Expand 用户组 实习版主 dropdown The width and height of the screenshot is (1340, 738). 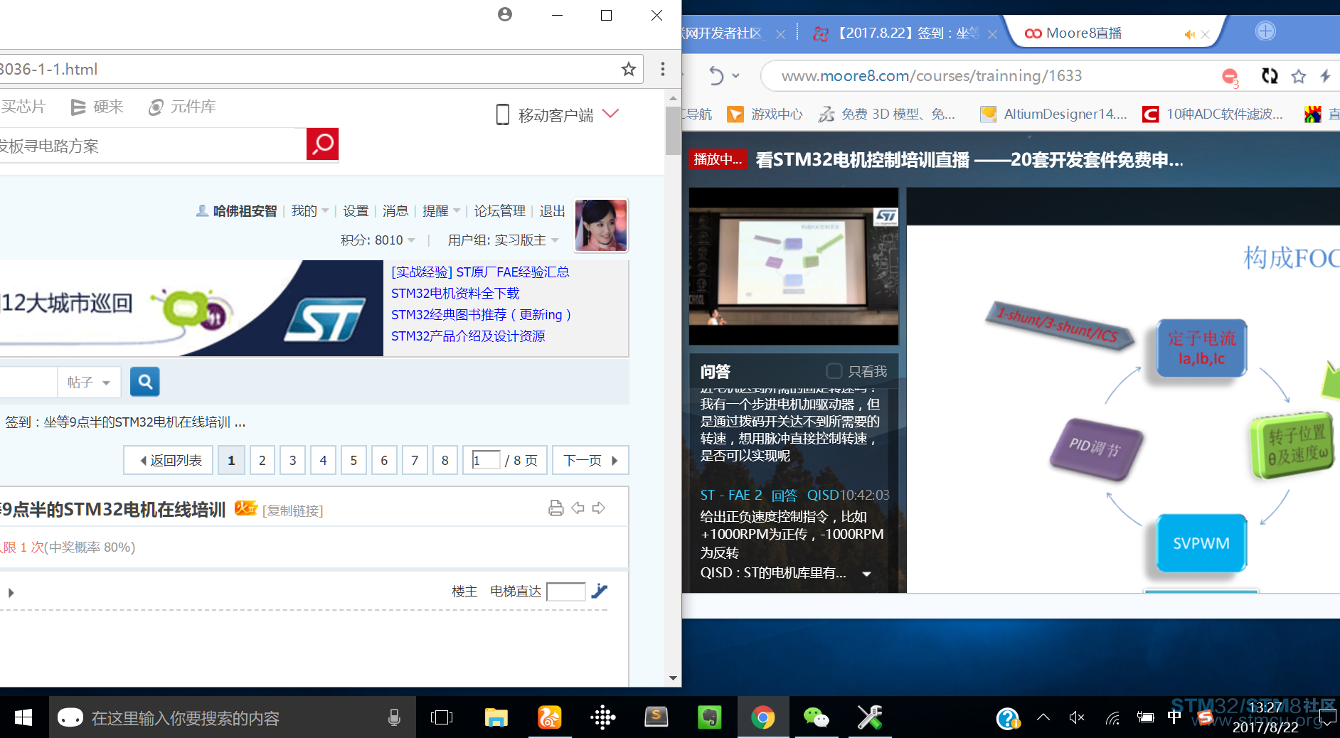555,240
